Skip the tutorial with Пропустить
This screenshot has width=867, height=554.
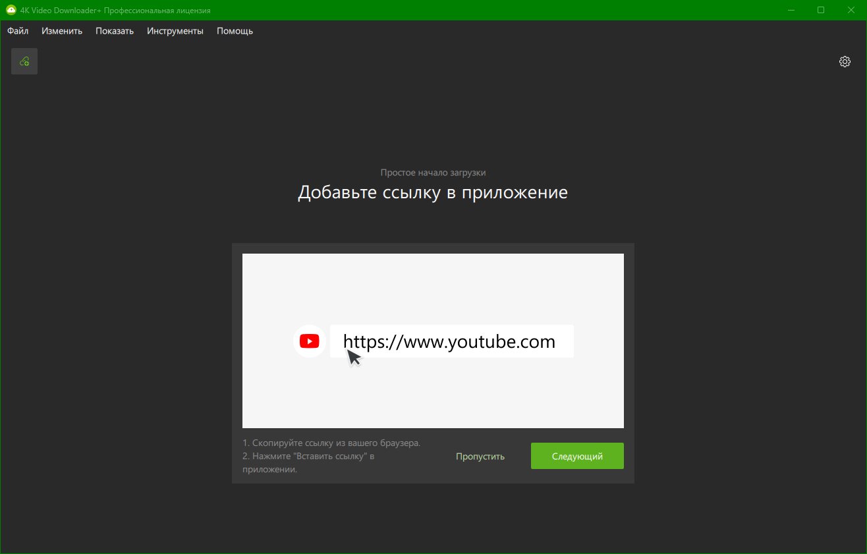480,456
